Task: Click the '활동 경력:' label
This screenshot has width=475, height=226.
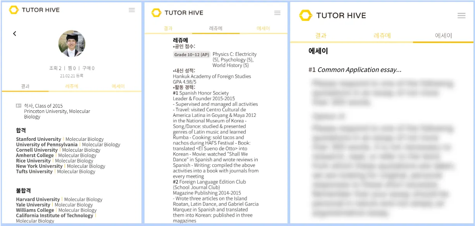Action: pos(185,87)
